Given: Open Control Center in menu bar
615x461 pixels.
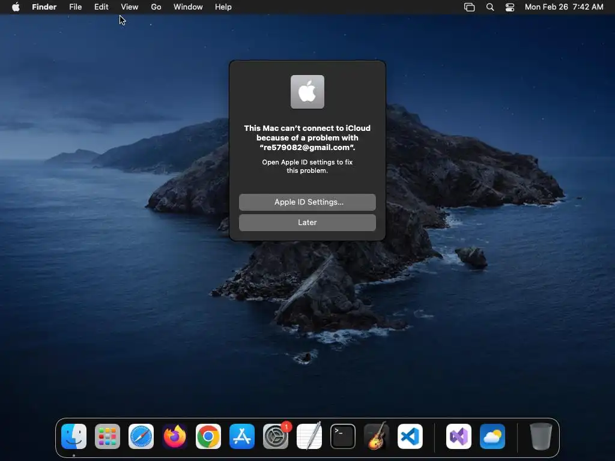Looking at the screenshot, I should (x=510, y=7).
